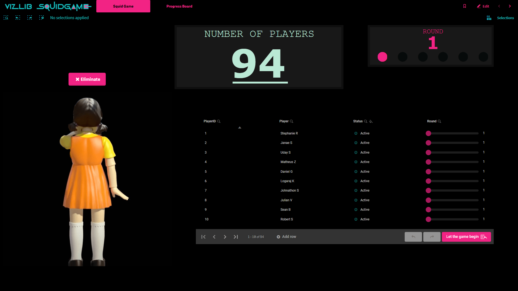The height and width of the screenshot is (291, 518).
Task: Adjust round slider for Daniel G
Action: click(x=452, y=172)
